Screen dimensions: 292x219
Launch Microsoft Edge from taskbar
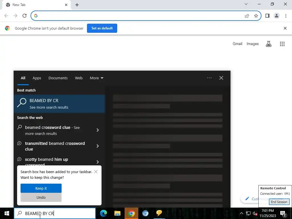[103, 213]
